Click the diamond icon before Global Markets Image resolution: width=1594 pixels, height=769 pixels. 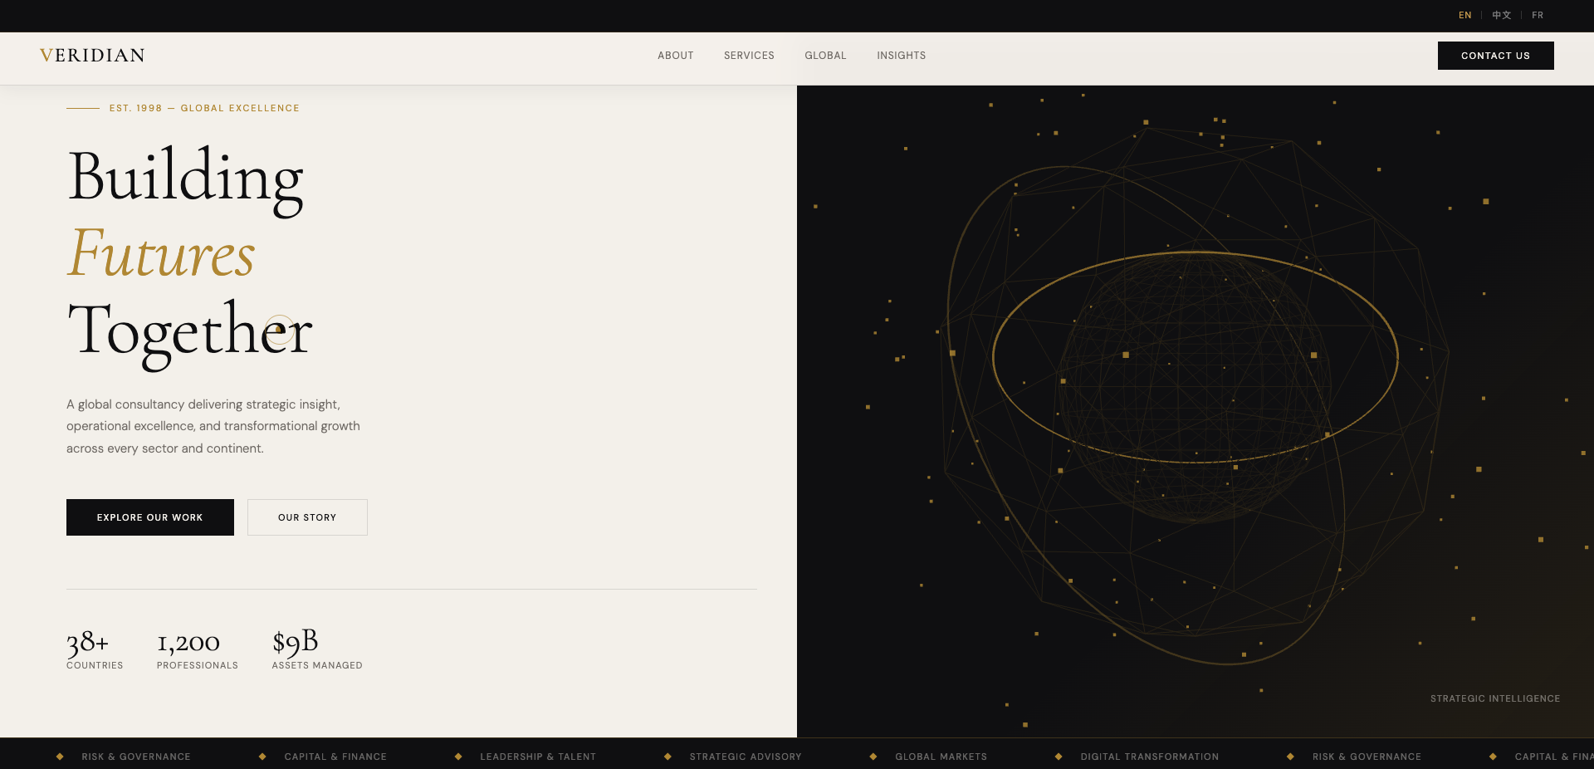873,757
